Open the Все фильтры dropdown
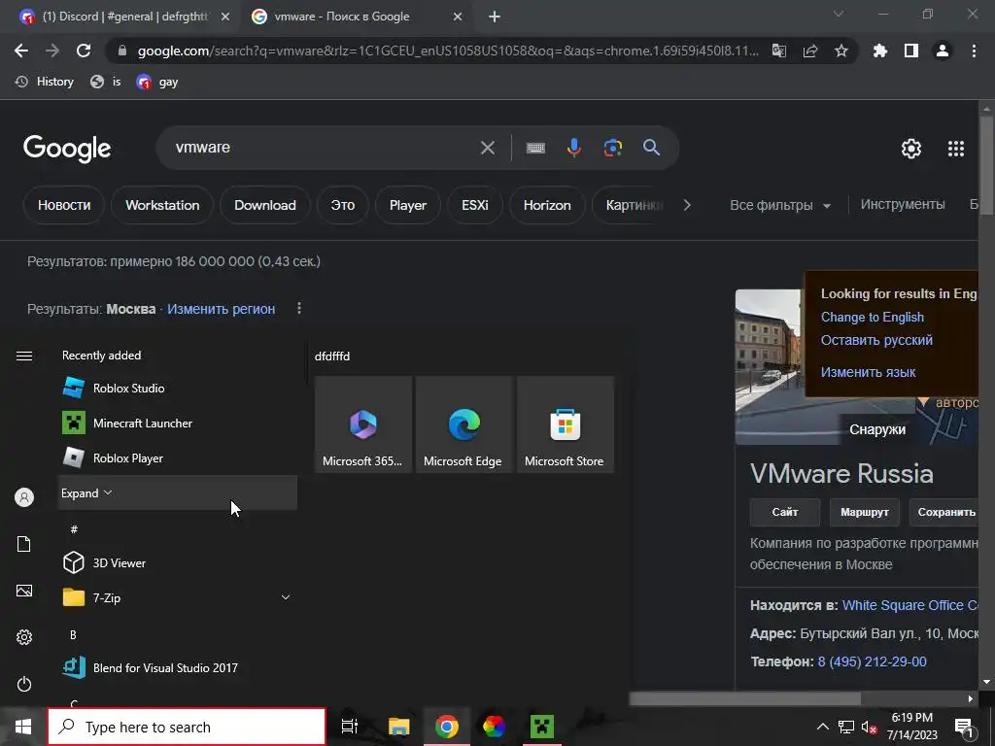 pos(780,205)
